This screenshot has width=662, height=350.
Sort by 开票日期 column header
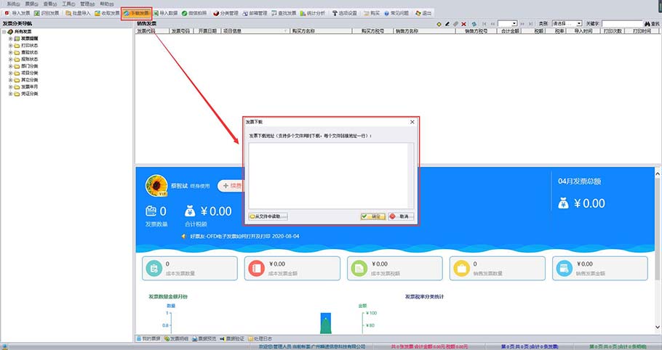[x=207, y=31]
